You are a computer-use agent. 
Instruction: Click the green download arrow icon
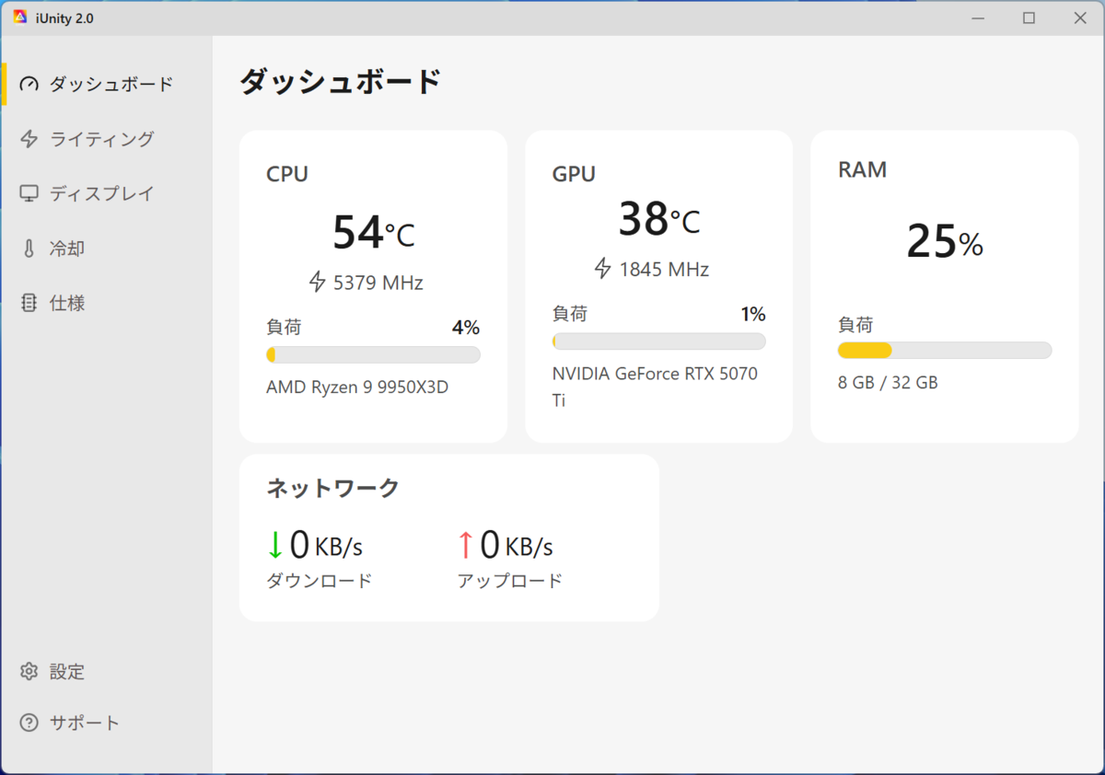pos(274,545)
